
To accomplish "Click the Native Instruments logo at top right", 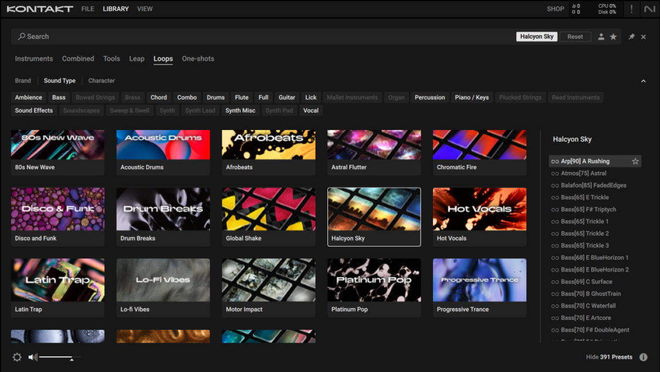I will point(649,9).
